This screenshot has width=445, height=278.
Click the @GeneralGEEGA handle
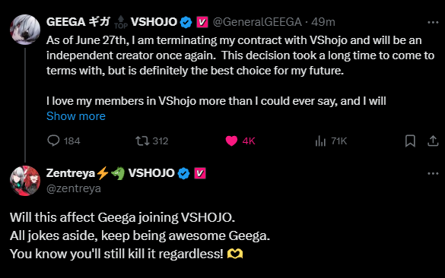pyautogui.click(x=257, y=22)
